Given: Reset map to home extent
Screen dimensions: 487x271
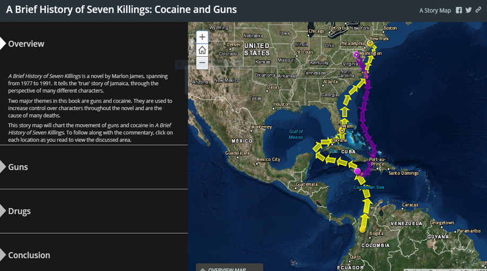Looking at the screenshot, I should [202, 50].
